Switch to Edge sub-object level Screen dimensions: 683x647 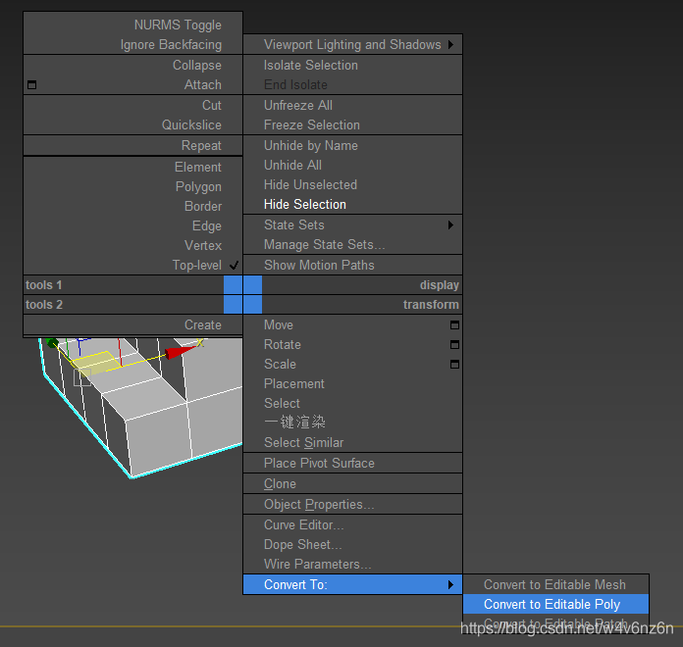207,225
